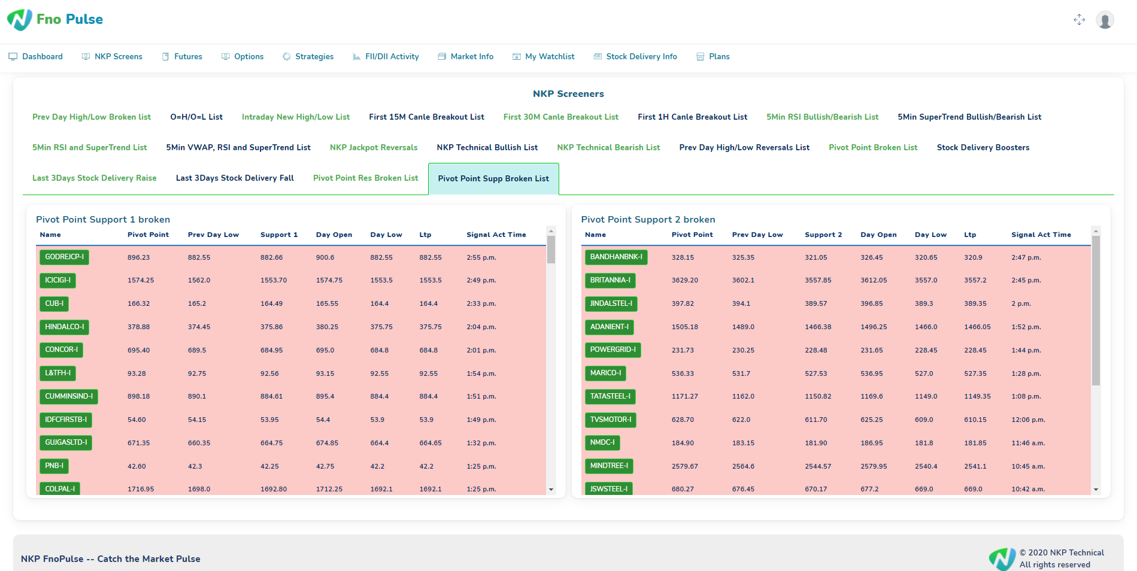Select Last 3Days Stock Delivery Raise tab
The width and height of the screenshot is (1137, 571).
95,178
